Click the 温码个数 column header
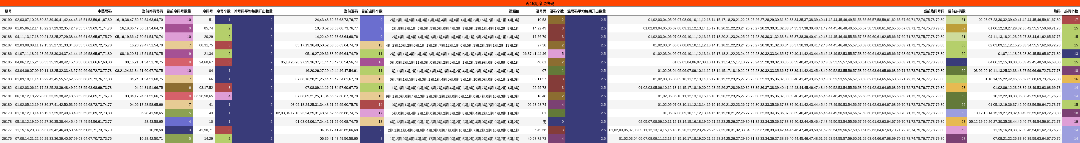 click(557, 11)
